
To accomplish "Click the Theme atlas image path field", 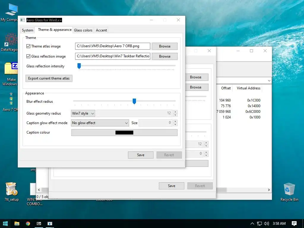I will [x=113, y=46].
